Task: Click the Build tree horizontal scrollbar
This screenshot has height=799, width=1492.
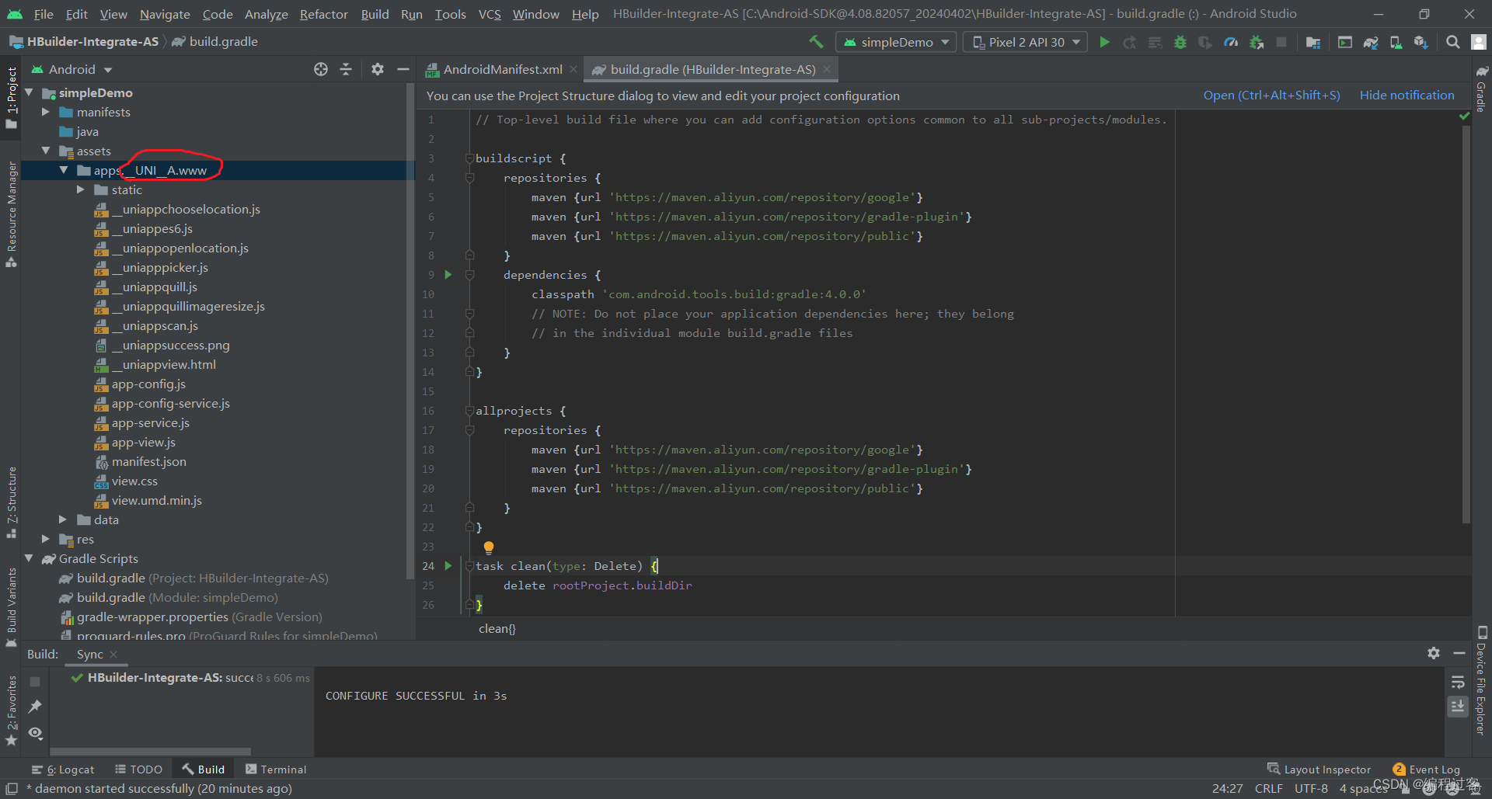Action: [x=150, y=752]
